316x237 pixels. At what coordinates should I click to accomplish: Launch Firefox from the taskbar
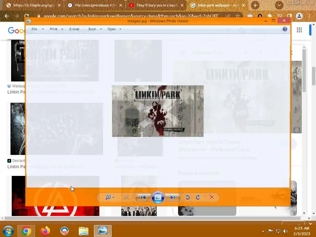coord(45,231)
